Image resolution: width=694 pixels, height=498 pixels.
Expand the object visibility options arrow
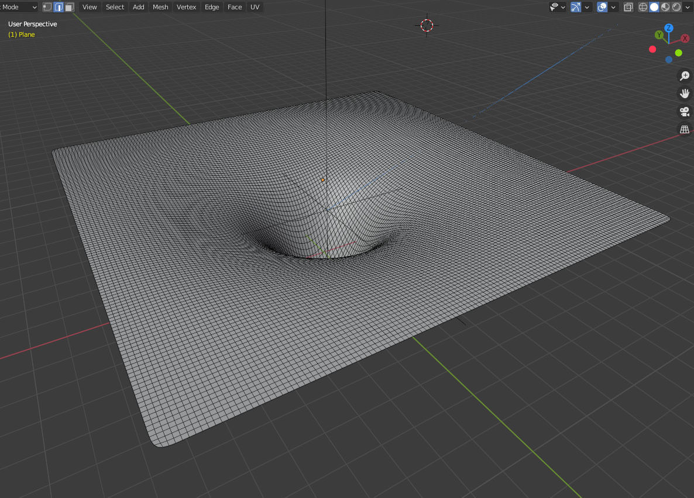(563, 7)
